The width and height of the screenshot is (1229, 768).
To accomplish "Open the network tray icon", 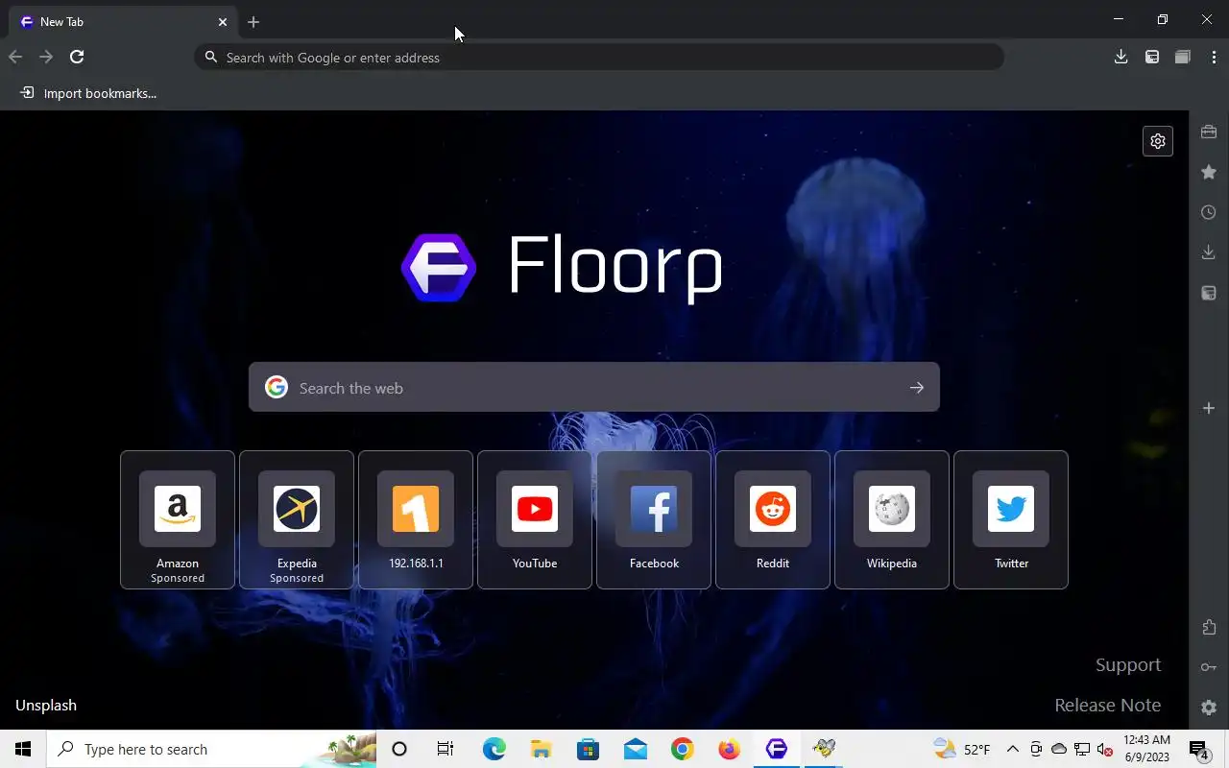I will (1082, 749).
